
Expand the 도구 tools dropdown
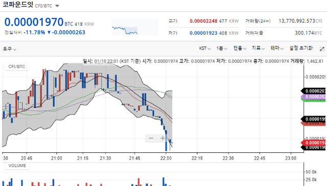pos(10,49)
